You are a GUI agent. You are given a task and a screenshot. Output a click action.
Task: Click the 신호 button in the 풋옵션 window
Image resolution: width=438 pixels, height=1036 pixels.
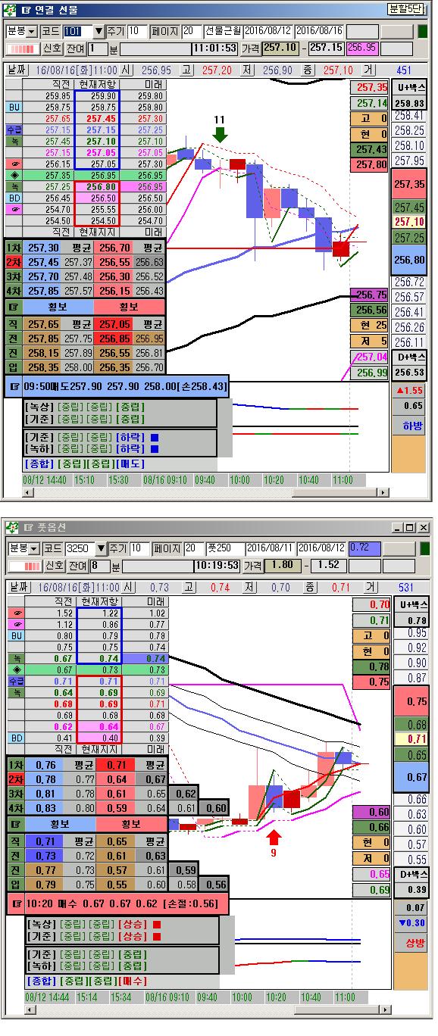coord(52,566)
